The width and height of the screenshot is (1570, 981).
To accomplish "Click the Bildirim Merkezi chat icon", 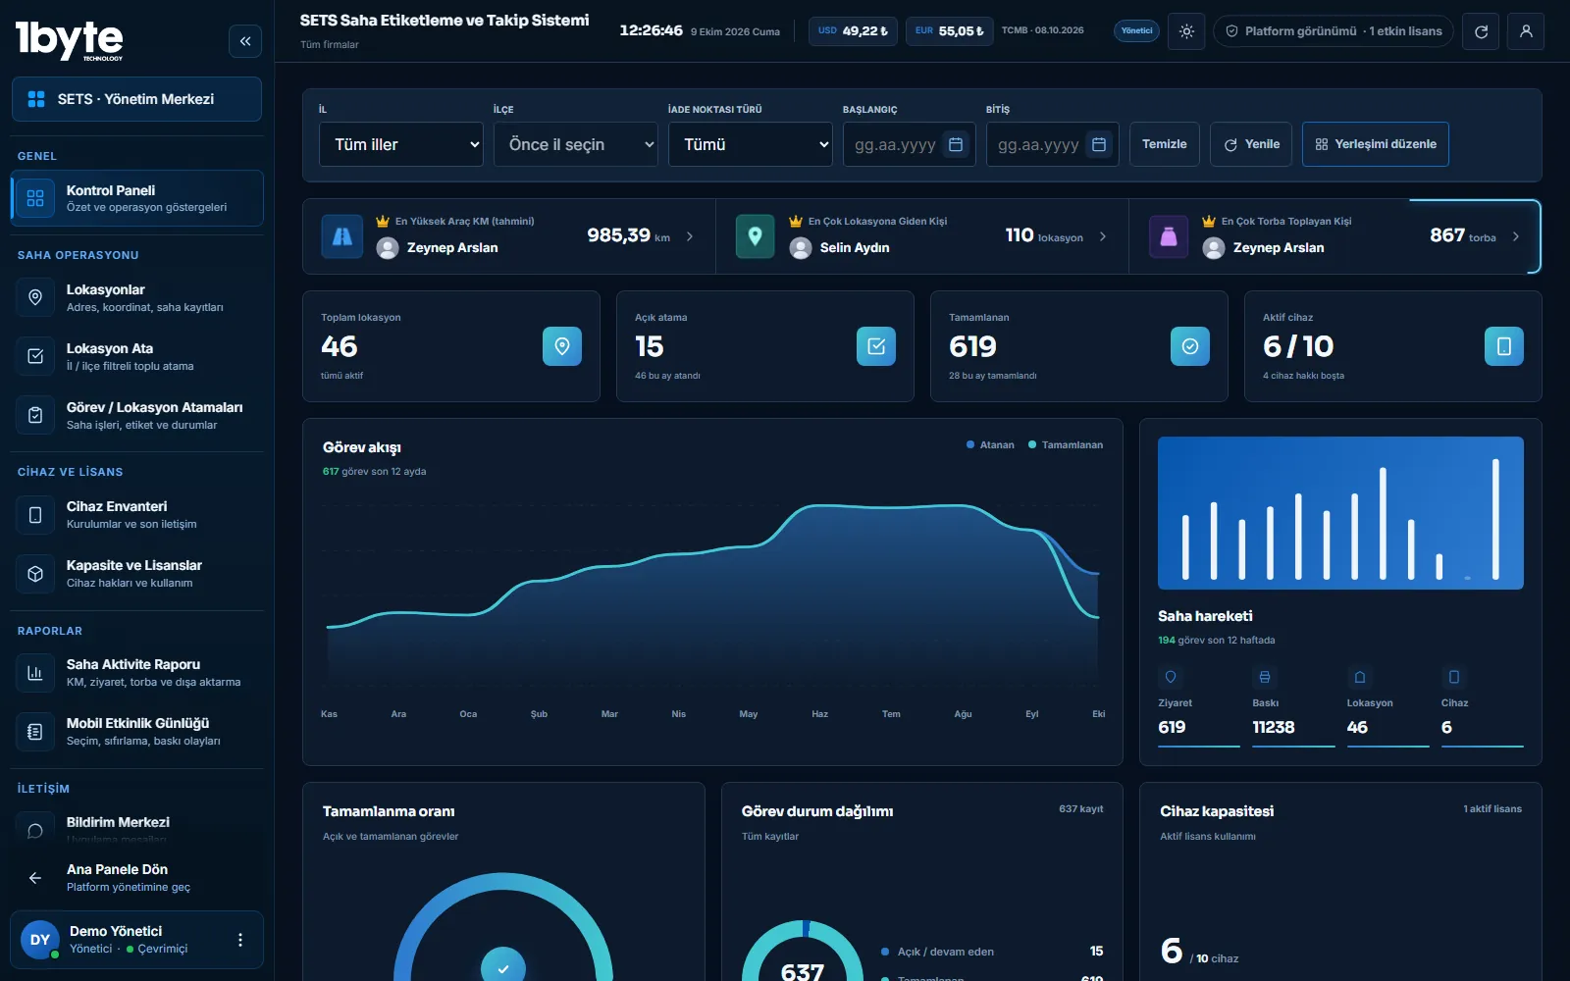I will 35,831.
